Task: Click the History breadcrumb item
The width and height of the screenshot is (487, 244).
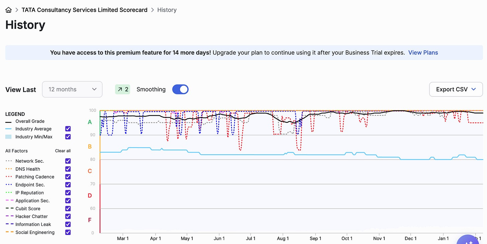Action: tap(167, 10)
